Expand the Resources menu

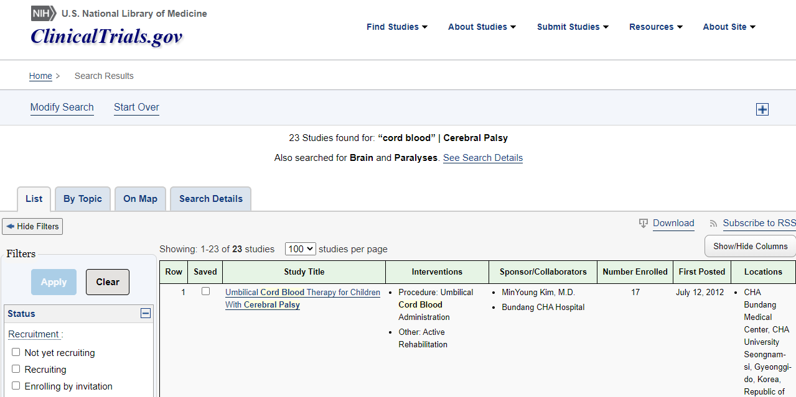(x=655, y=27)
